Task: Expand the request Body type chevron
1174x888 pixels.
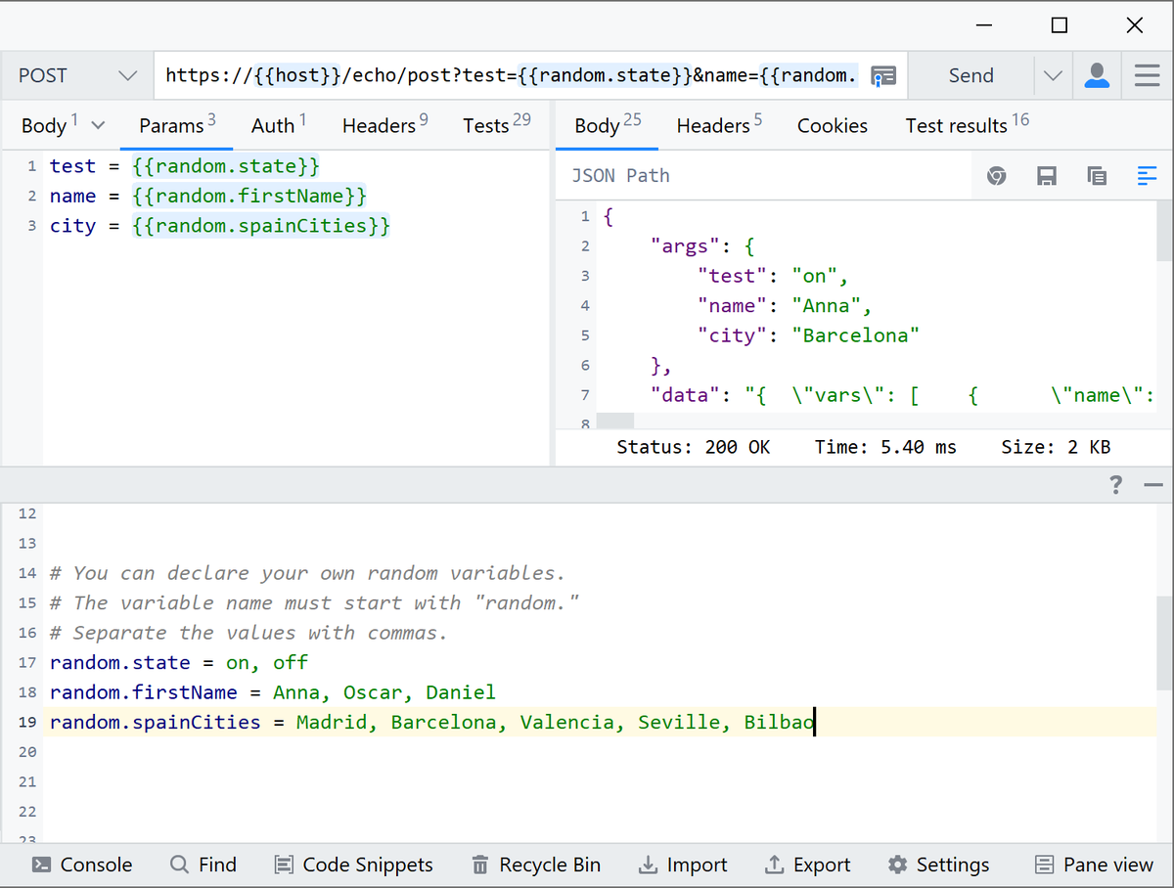Action: point(98,125)
